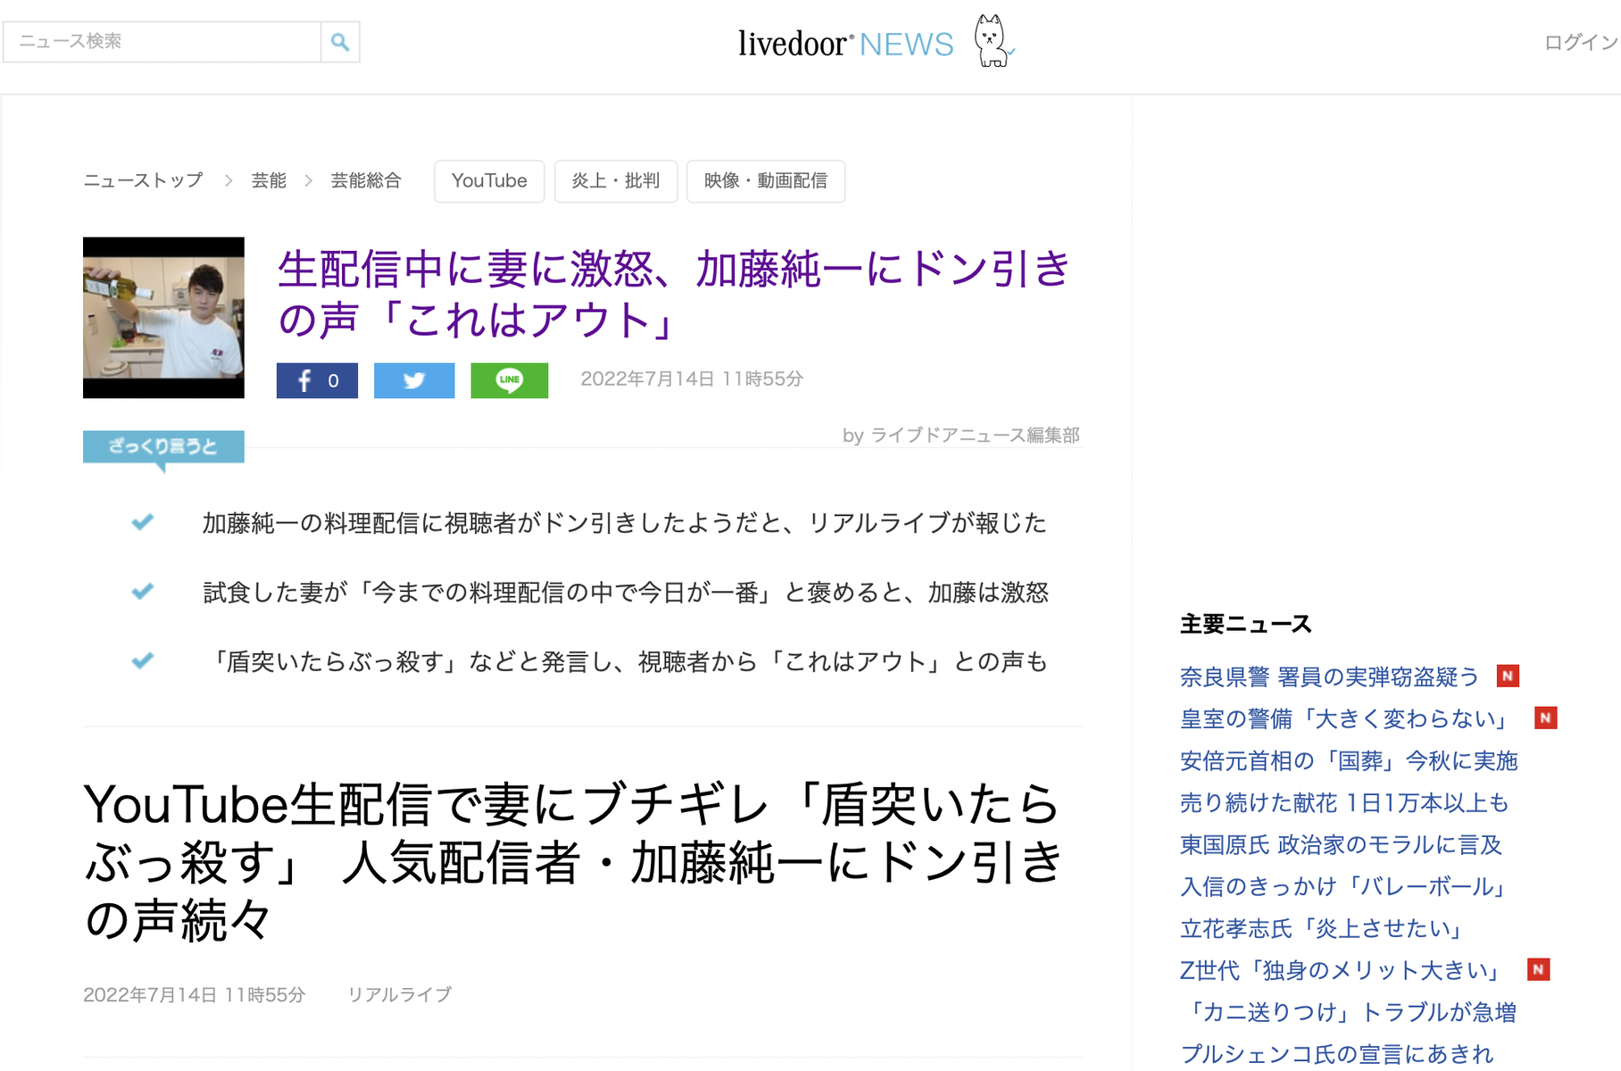
Task: Click the N badge beside Z世代 headline
Action: pos(1539,969)
